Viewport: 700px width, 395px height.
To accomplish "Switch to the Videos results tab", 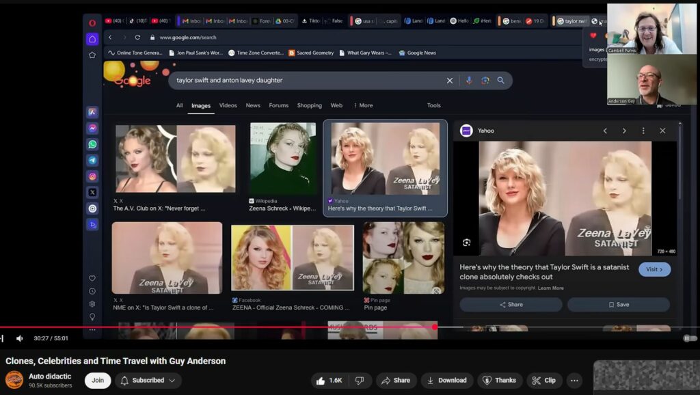I will pos(228,105).
